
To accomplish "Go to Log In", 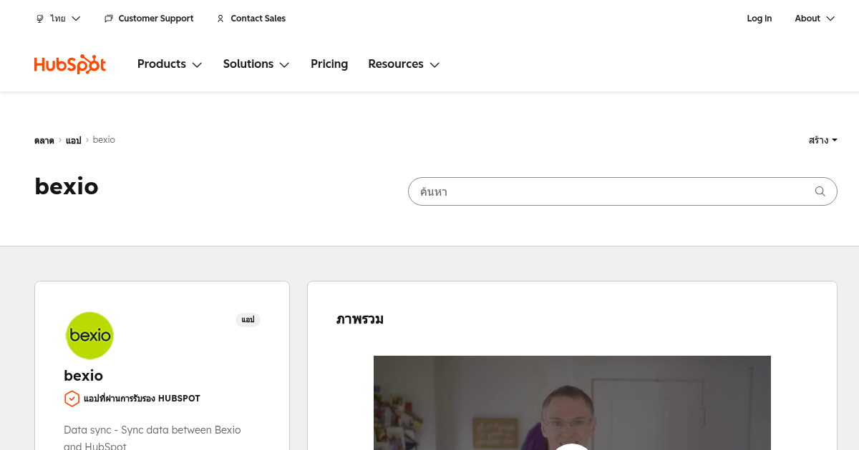I will (759, 19).
